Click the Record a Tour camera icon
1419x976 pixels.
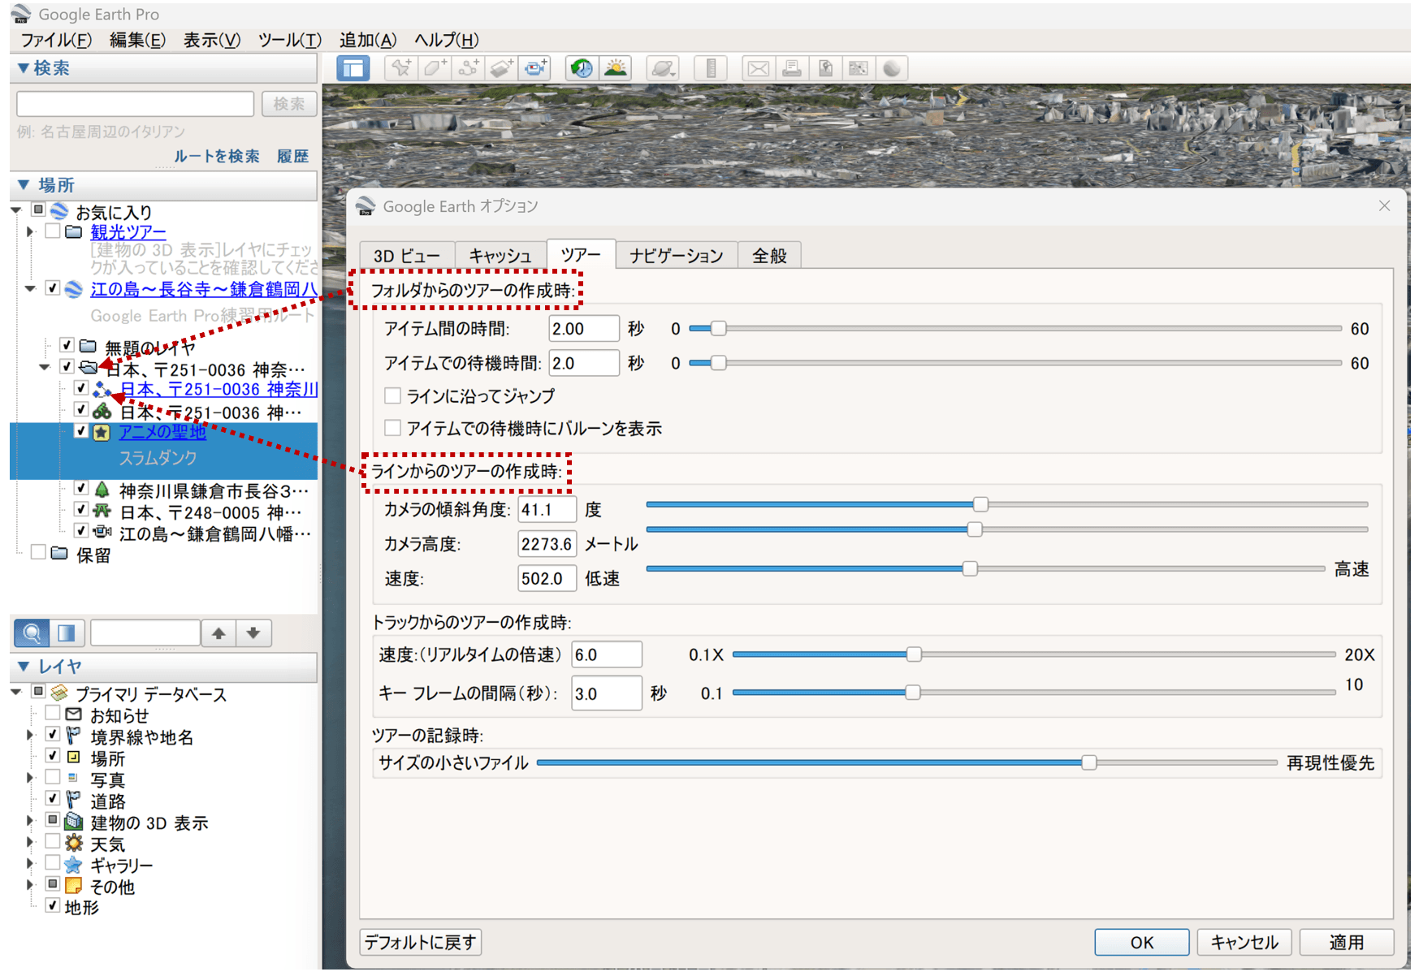click(x=534, y=69)
